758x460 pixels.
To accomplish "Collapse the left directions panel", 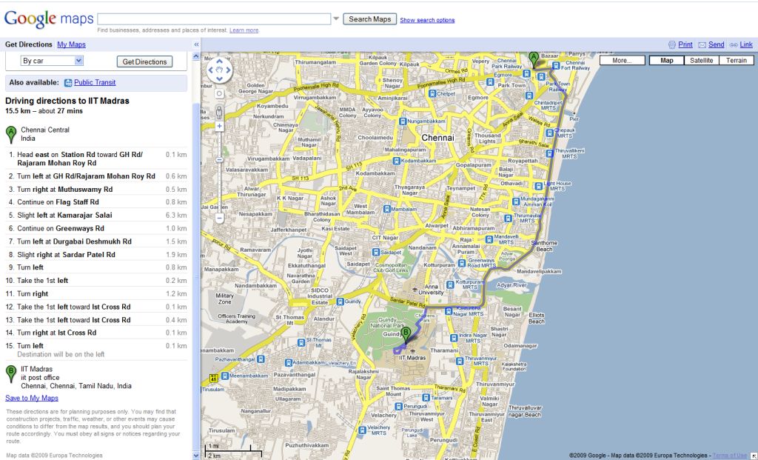I will (x=196, y=44).
